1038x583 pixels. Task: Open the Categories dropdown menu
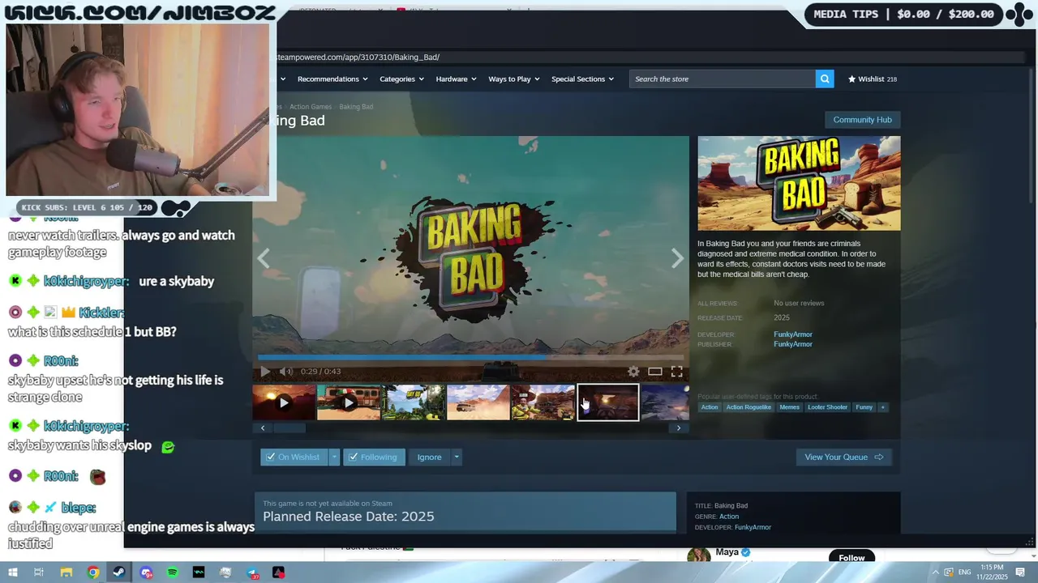[402, 79]
